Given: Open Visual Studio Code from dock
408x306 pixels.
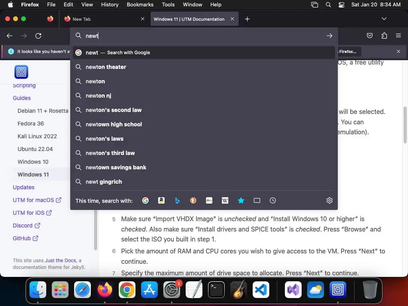Looking at the screenshot, I should pyautogui.click(x=261, y=290).
